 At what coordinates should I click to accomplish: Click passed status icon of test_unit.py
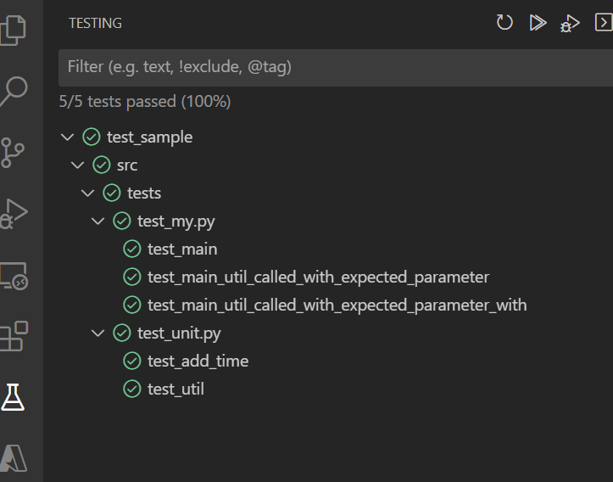[122, 333]
